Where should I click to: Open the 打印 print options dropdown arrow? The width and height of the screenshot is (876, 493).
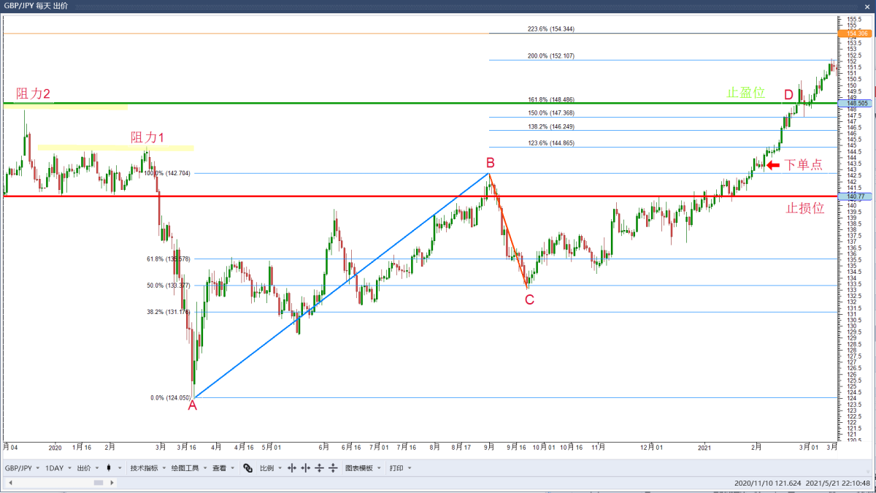point(408,468)
